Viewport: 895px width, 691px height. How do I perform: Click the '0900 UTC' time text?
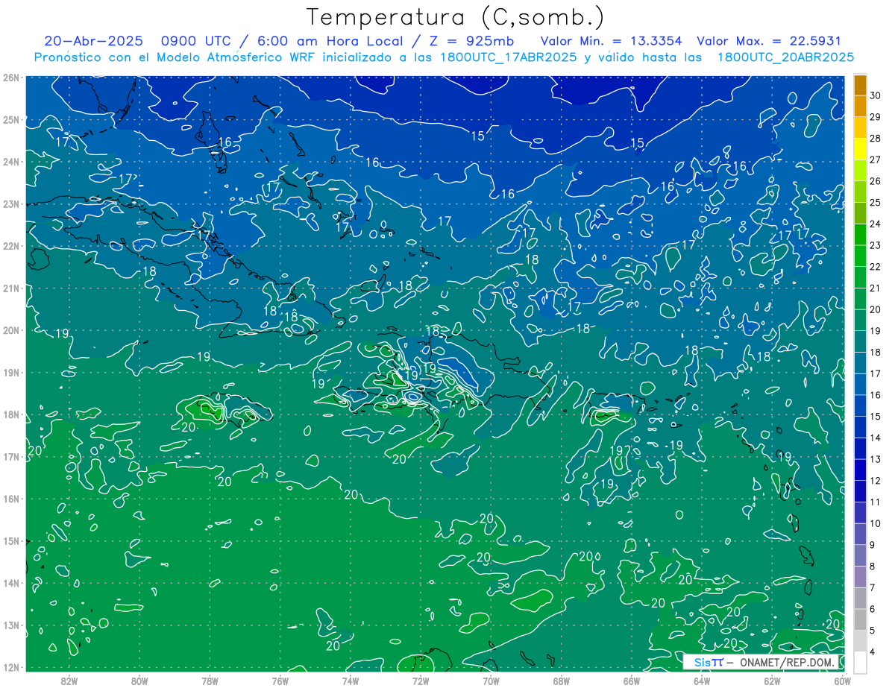pos(197,41)
